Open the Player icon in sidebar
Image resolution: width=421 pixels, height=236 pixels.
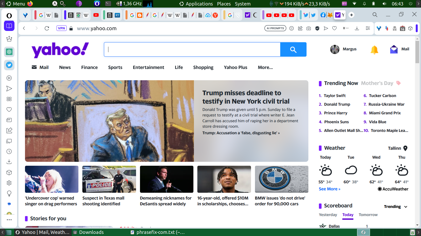click(9, 78)
